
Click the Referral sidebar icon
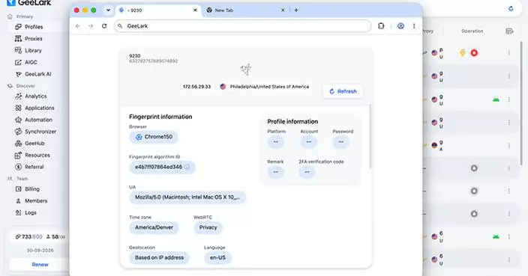pos(18,167)
